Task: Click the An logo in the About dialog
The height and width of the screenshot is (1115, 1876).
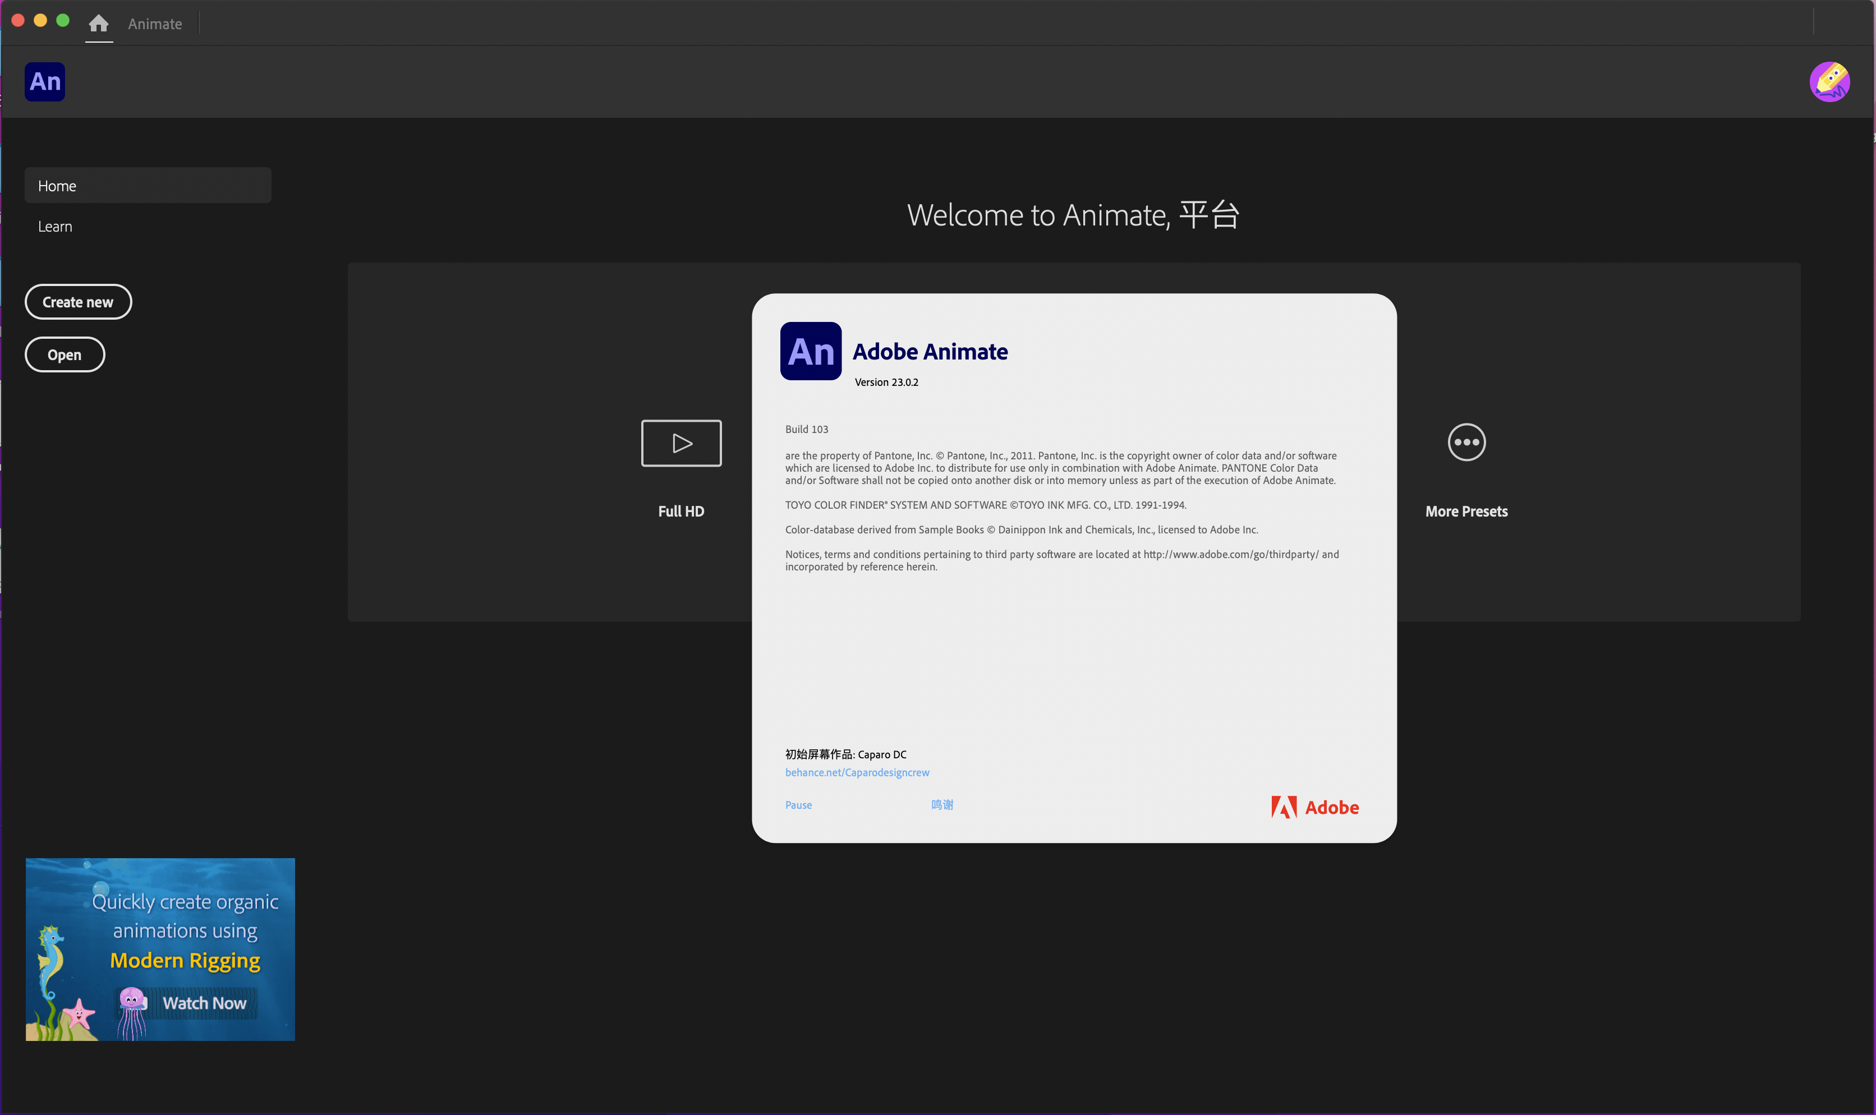Action: pyautogui.click(x=811, y=351)
